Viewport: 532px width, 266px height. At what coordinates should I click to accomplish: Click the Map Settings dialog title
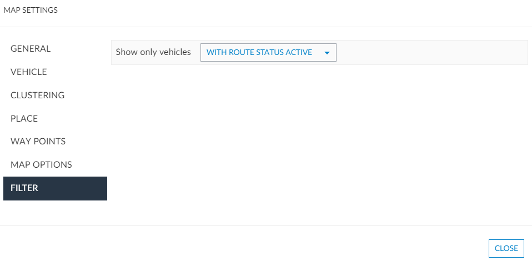point(31,10)
